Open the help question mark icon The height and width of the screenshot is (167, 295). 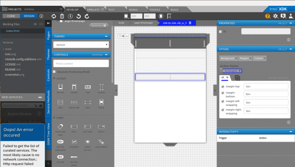(267, 16)
